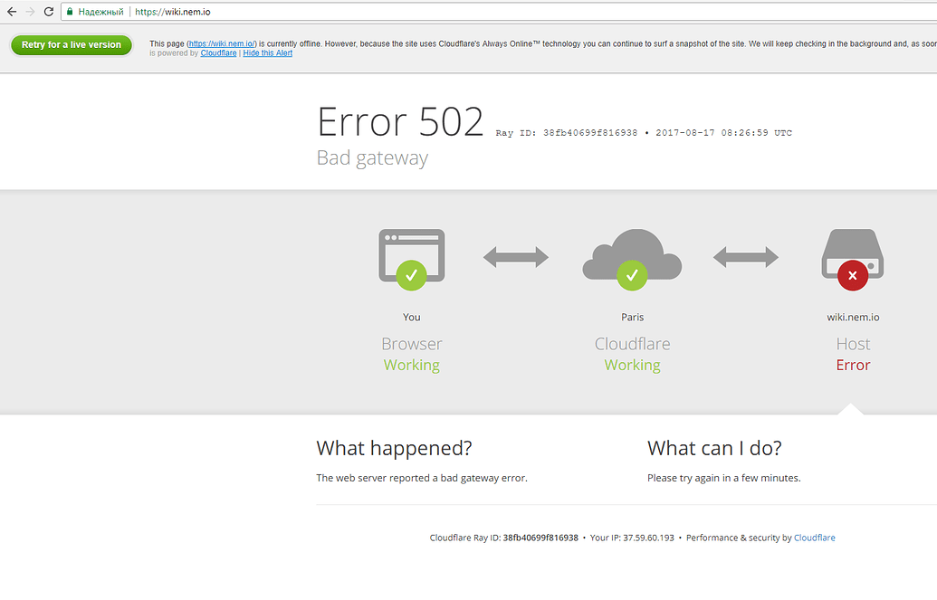Open the footer Cloudflare link

tap(814, 538)
